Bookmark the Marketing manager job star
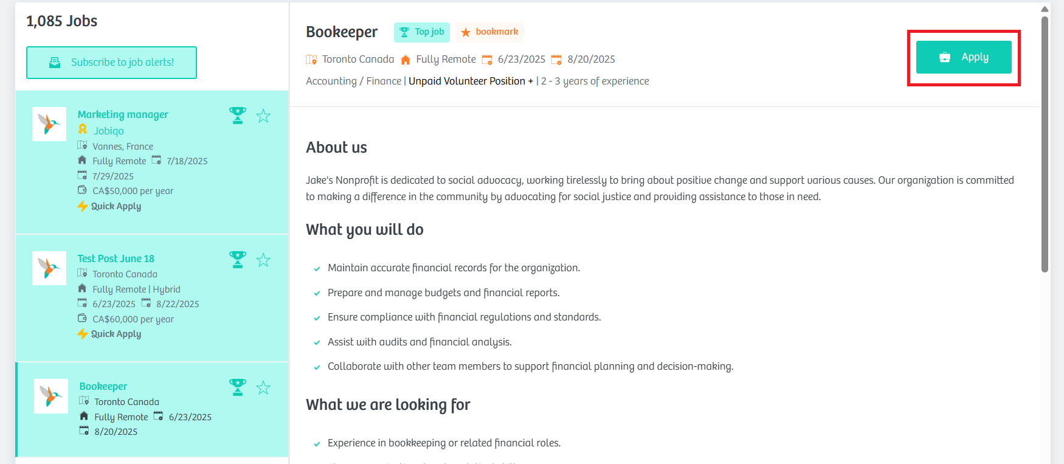The height and width of the screenshot is (464, 1064). (x=263, y=116)
